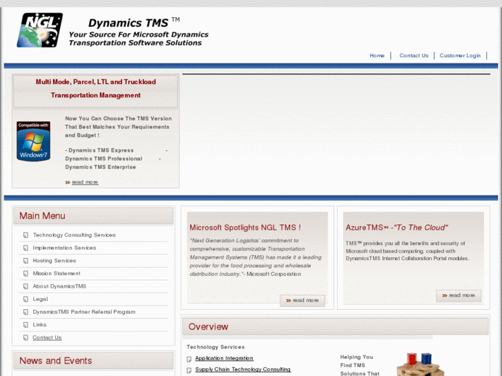The height and width of the screenshot is (376, 502).
Task: Open About DynamicsTMS menu item
Action: (59, 286)
